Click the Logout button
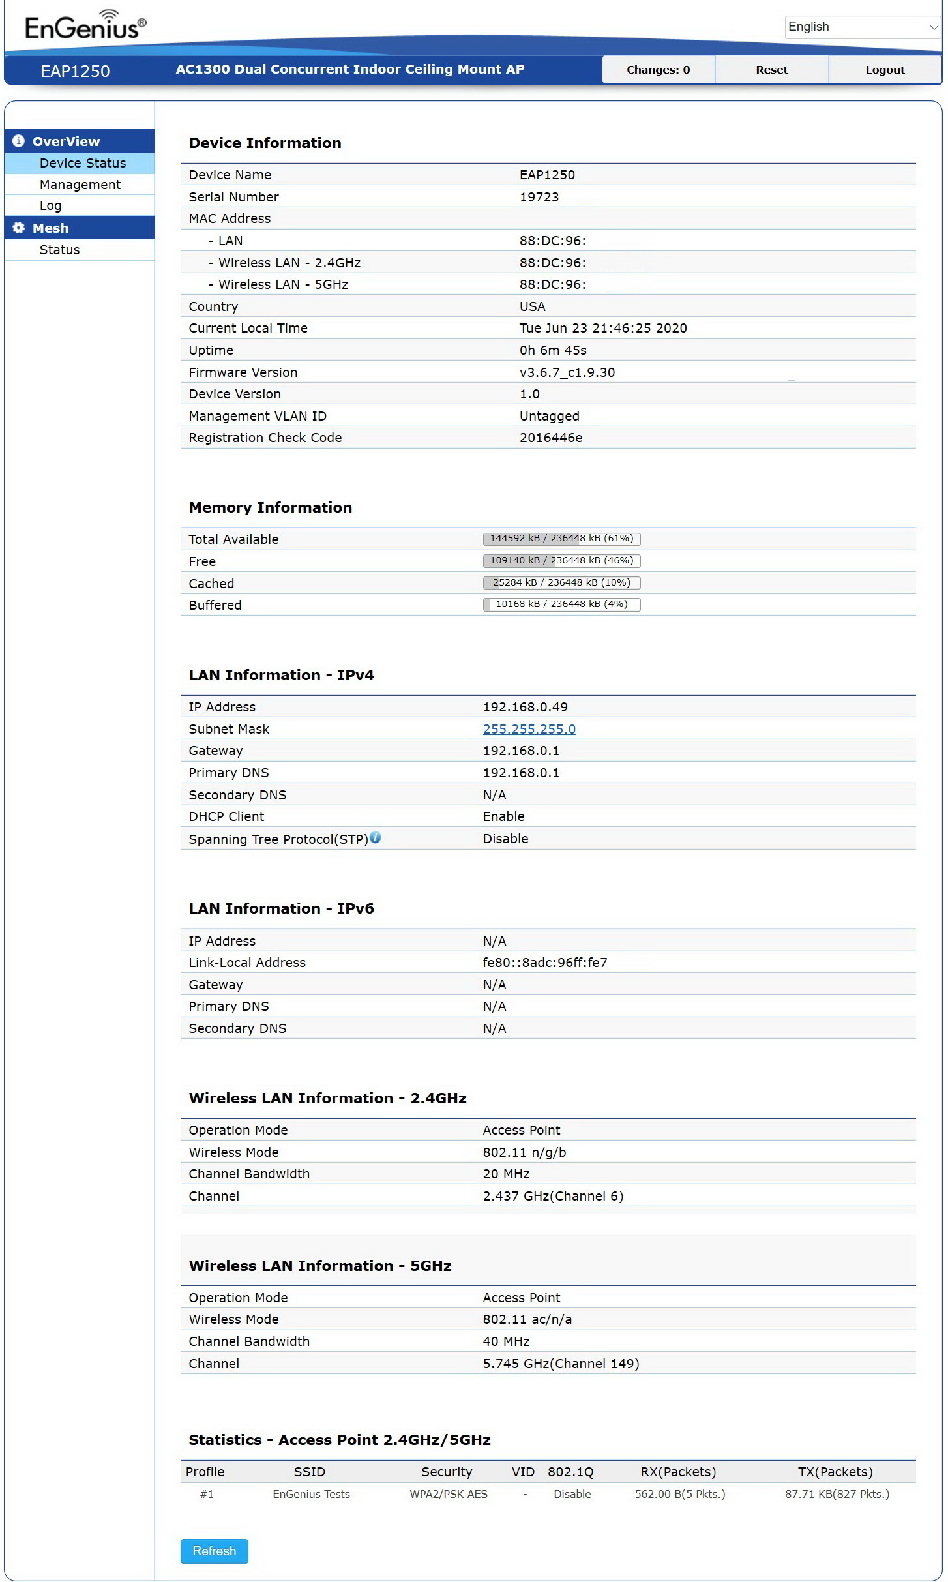 click(885, 70)
